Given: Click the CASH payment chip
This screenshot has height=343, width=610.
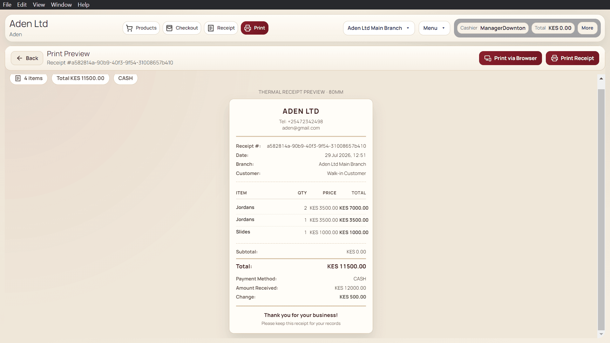Looking at the screenshot, I should (125, 78).
